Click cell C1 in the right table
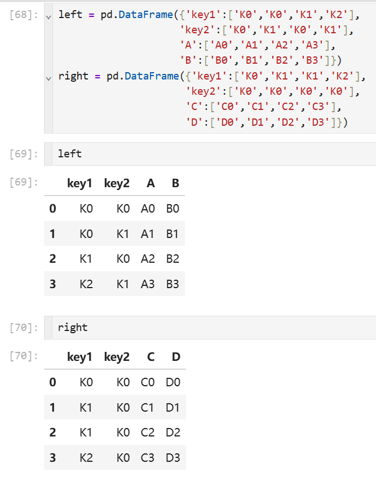This screenshot has width=376, height=481. [x=147, y=407]
